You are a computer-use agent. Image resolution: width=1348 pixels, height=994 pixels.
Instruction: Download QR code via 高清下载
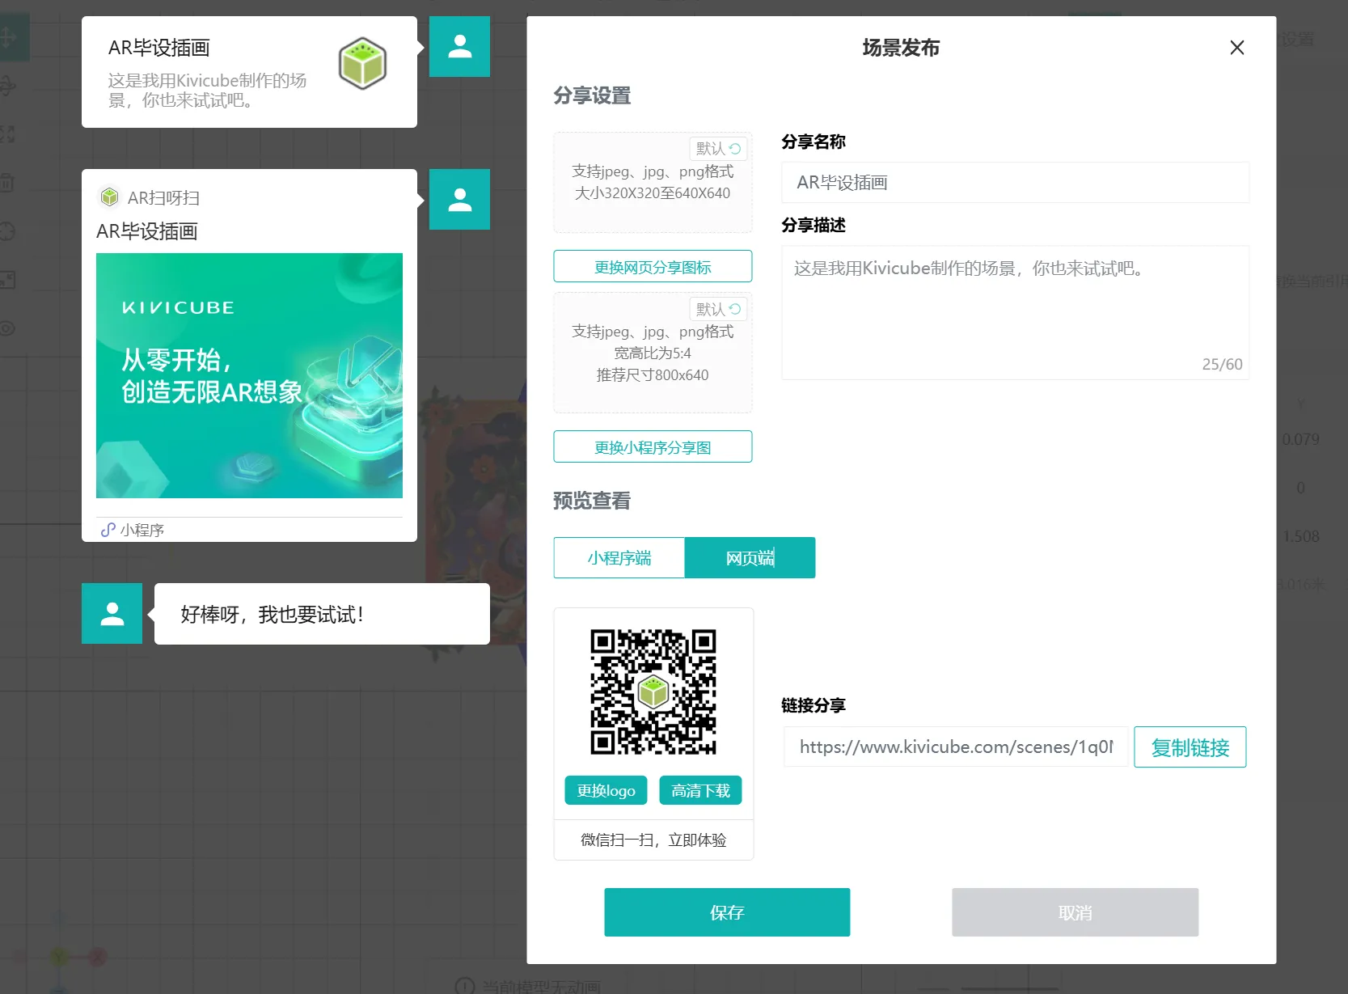coord(700,790)
